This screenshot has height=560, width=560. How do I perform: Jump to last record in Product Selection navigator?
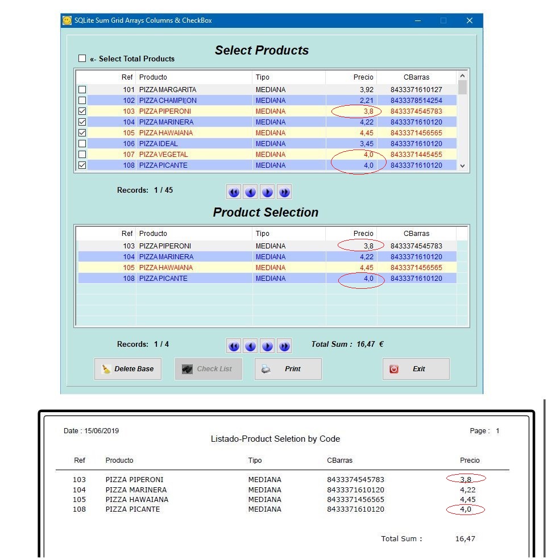tap(285, 346)
